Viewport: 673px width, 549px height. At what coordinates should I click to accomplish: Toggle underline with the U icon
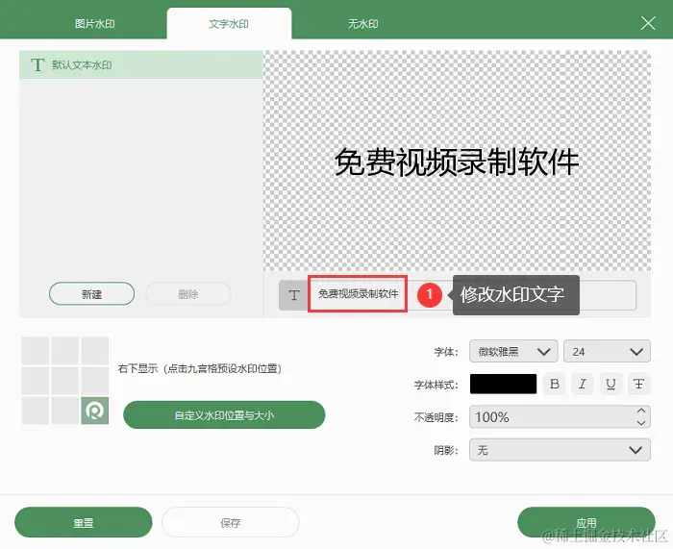point(611,384)
